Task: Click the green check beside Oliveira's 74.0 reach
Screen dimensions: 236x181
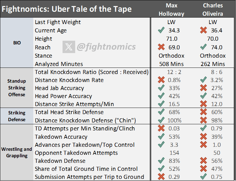Action: (202, 47)
